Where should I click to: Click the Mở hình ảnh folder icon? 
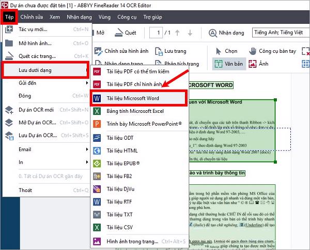pos(9,43)
